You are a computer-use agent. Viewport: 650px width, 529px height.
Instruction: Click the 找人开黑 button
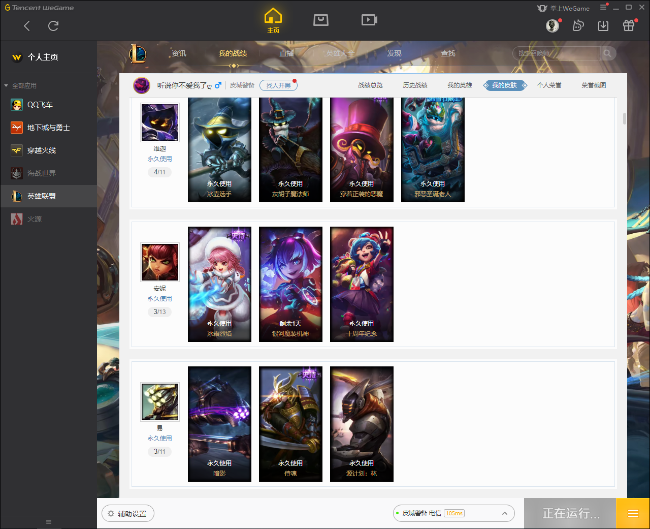tap(278, 85)
